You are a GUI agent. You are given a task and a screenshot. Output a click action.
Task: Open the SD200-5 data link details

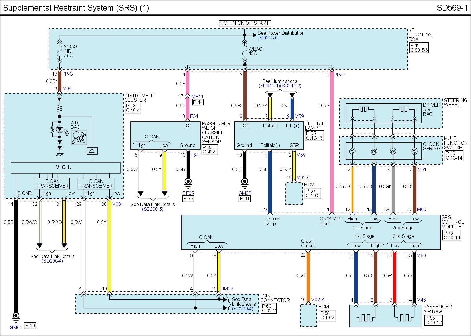click(x=152, y=209)
